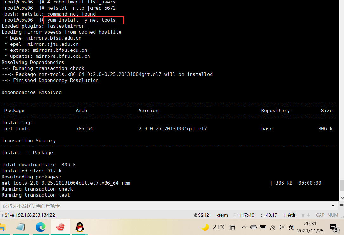Click the '306 k' size cell
The image size is (344, 235).
pos(325,129)
